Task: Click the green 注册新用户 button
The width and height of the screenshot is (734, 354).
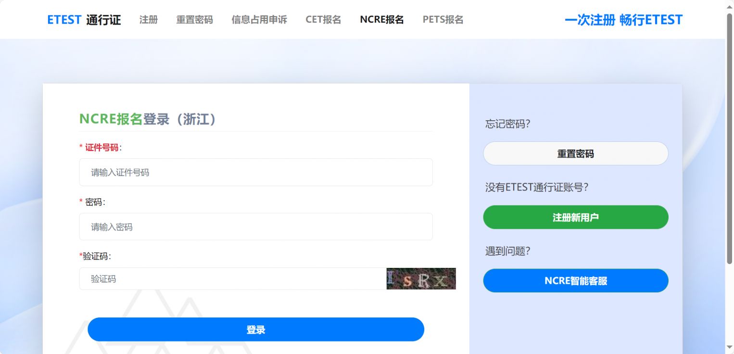Action: tap(576, 217)
